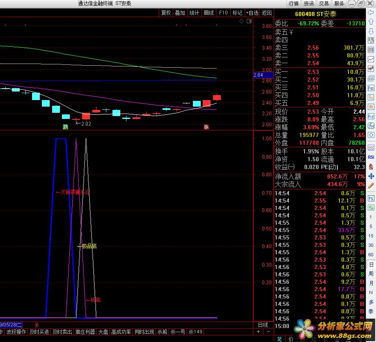Image resolution: width=376 pixels, height=342 pixels.
Task: Click the F10 company info sidebar icon
Action: click(371, 88)
